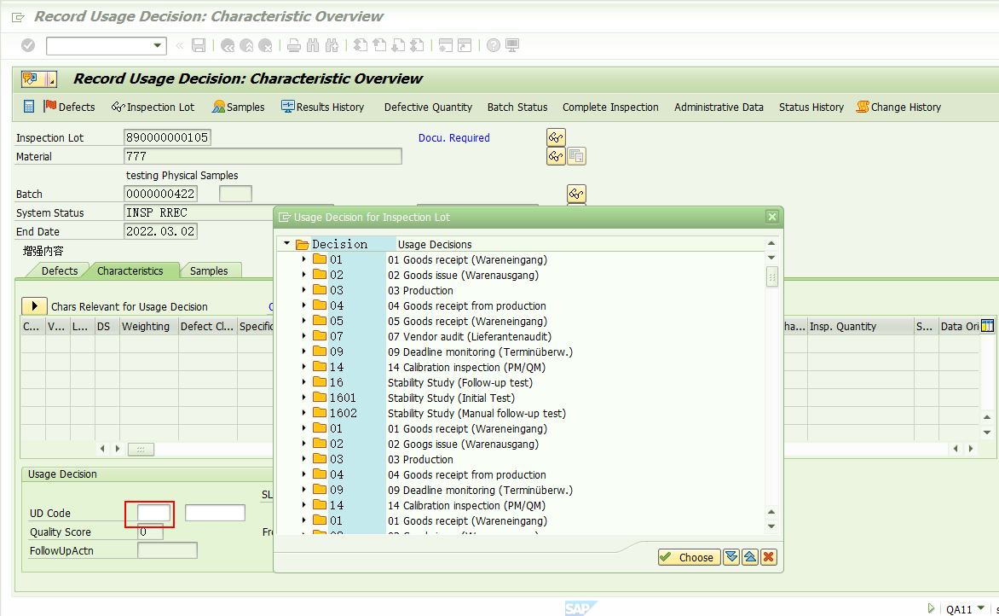This screenshot has width=999, height=616.
Task: Click the Choose button in the dialog
Action: point(689,556)
